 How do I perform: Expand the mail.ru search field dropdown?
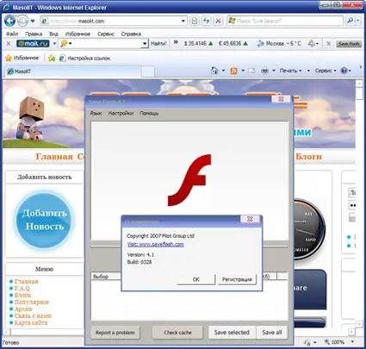click(x=145, y=44)
